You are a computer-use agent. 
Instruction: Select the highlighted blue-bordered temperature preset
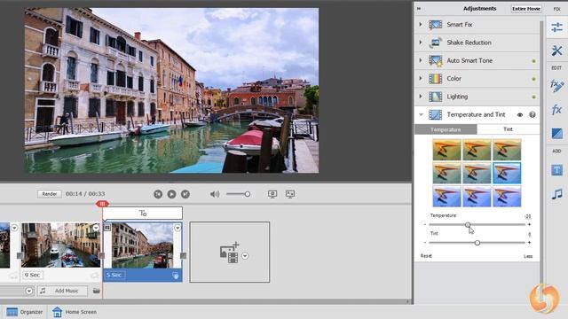(507, 173)
